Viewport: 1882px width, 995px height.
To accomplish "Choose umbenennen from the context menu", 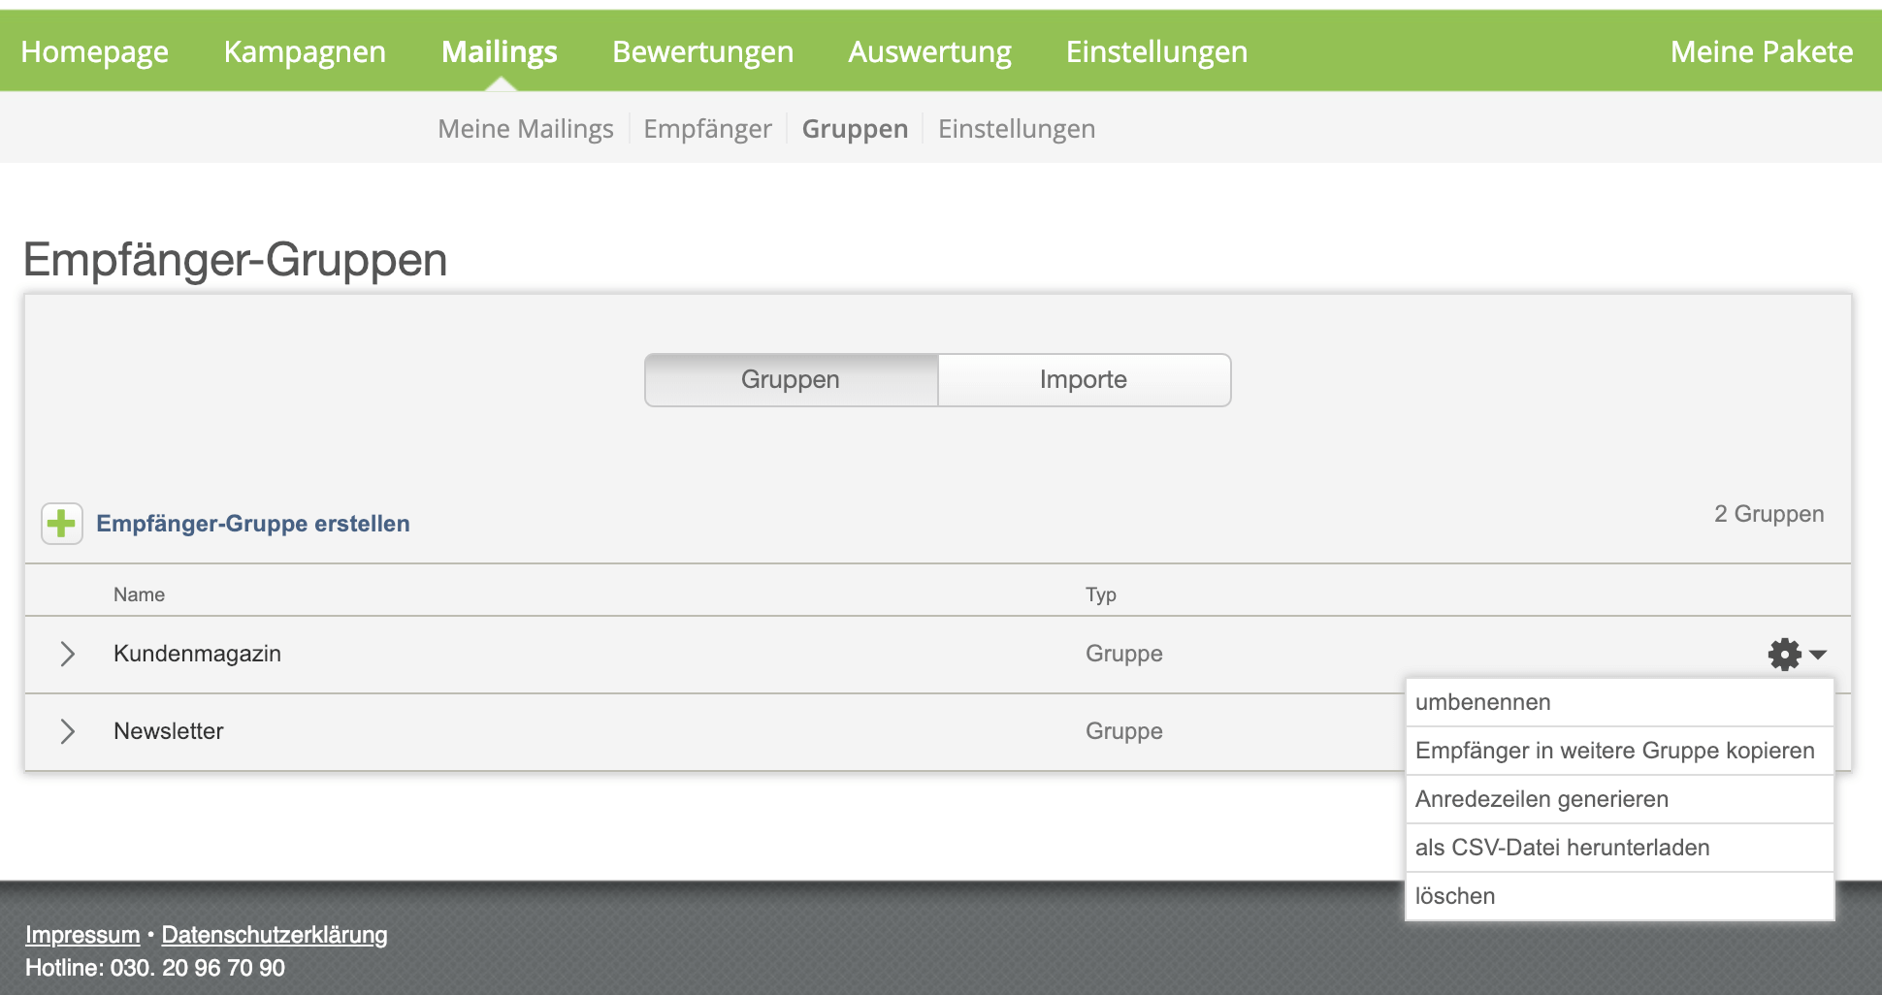I will pyautogui.click(x=1482, y=702).
